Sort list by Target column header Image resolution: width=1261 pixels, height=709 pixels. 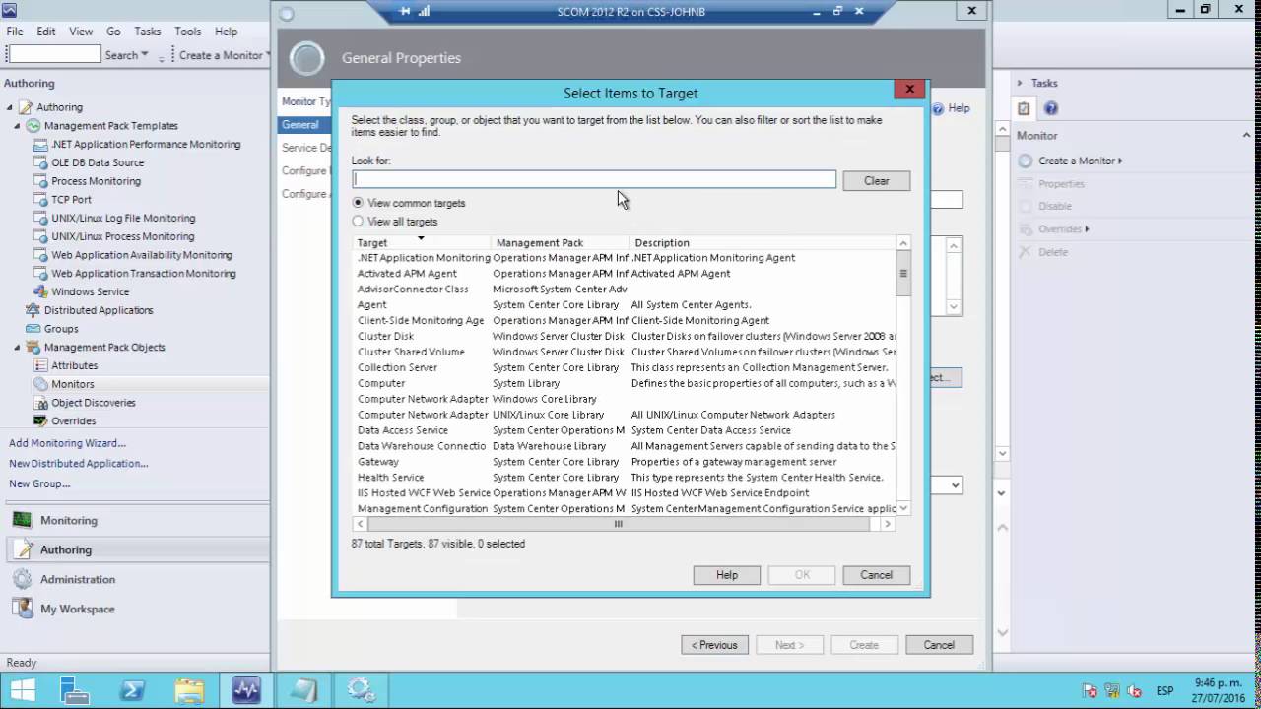click(x=422, y=242)
